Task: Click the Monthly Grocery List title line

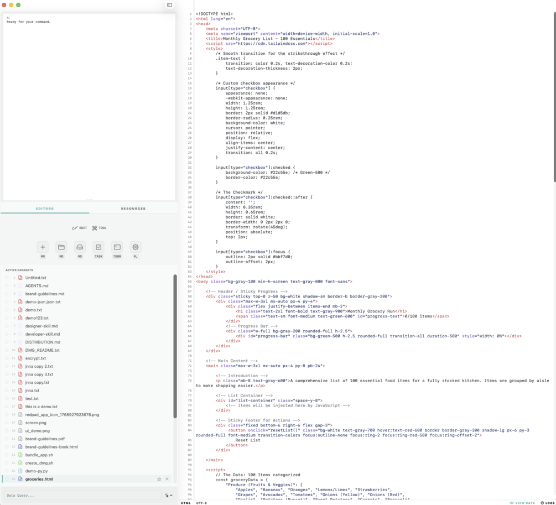Action: tap(270, 39)
